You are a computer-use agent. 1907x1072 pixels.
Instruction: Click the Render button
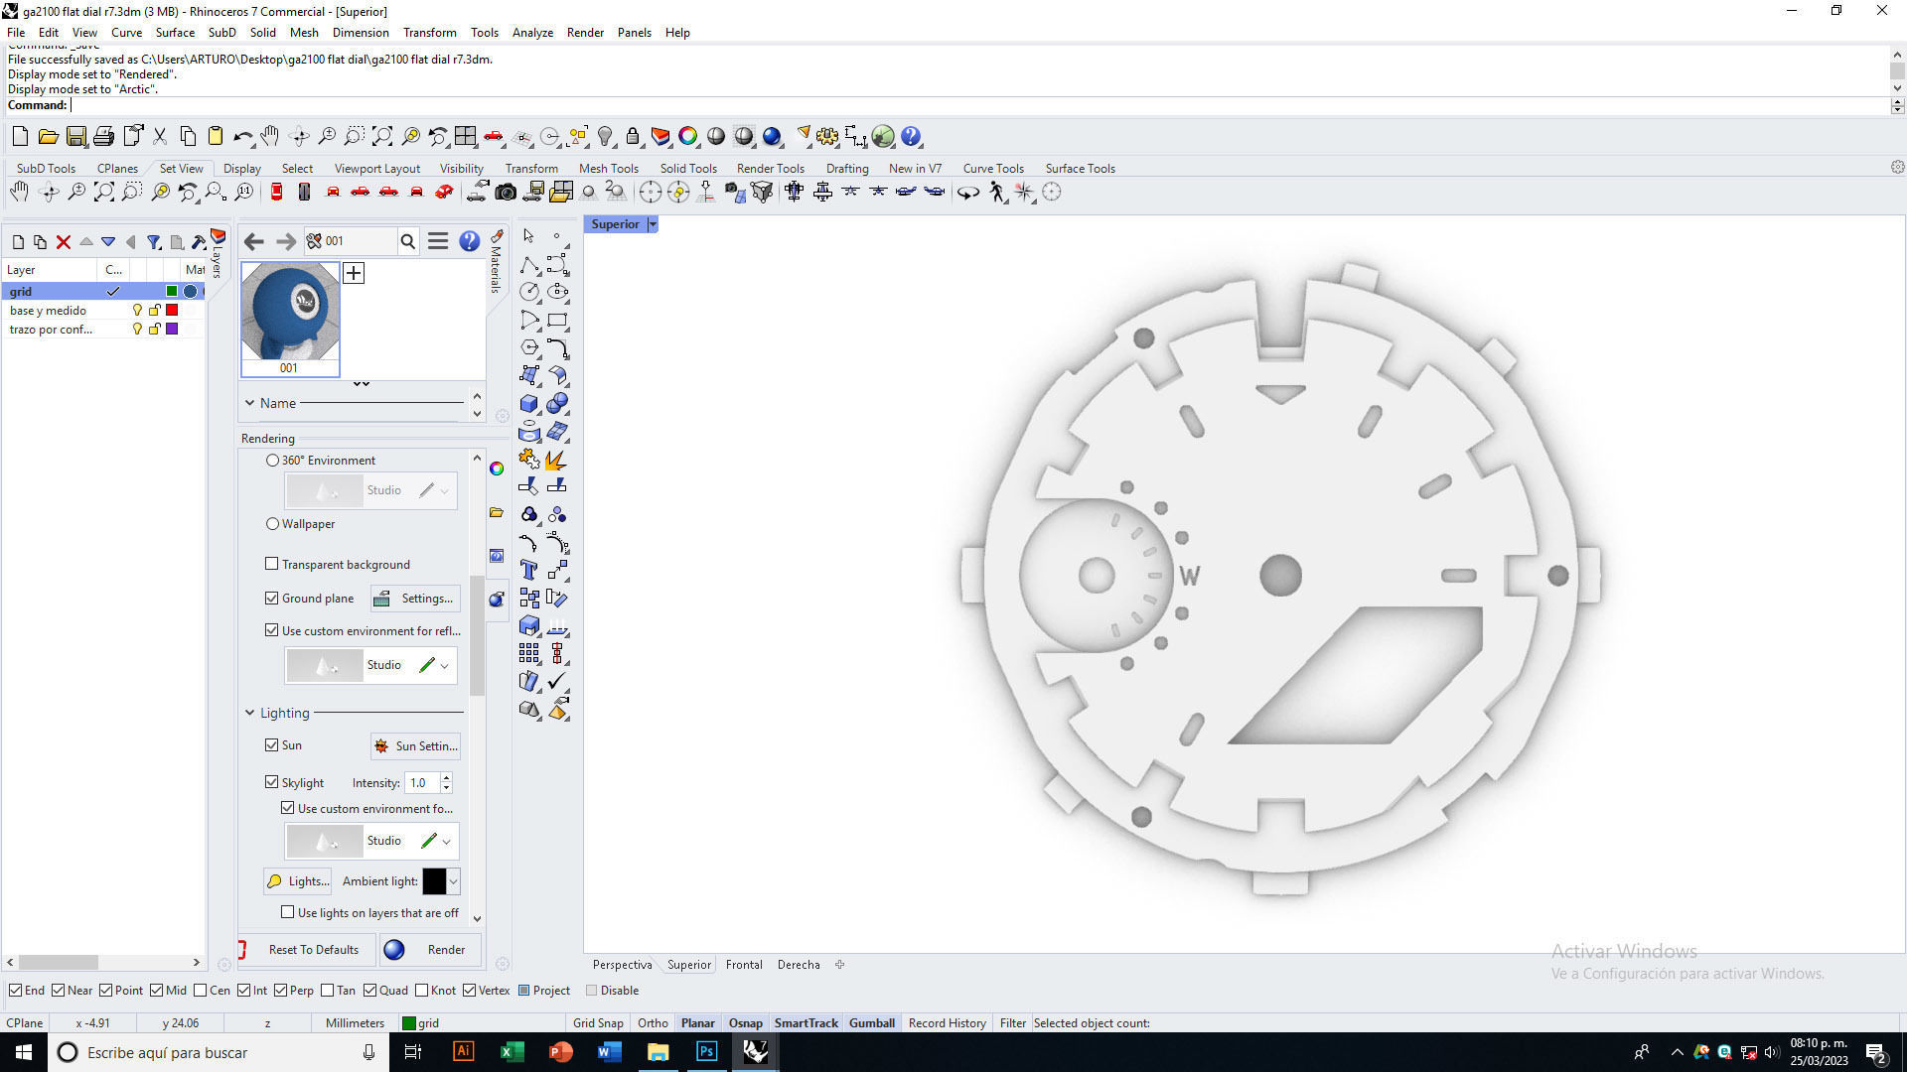coord(430,950)
